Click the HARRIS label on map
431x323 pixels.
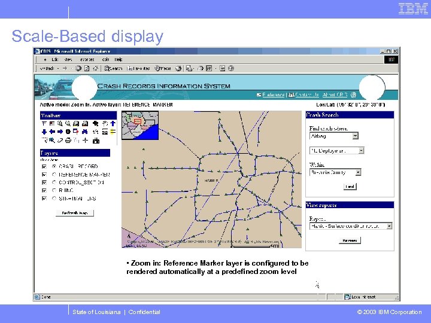[211, 181]
